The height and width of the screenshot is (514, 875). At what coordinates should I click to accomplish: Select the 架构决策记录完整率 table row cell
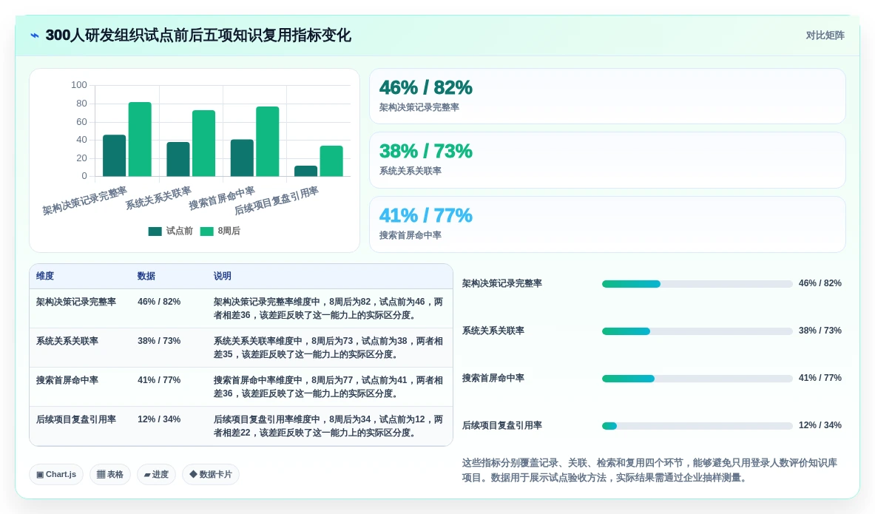point(76,302)
